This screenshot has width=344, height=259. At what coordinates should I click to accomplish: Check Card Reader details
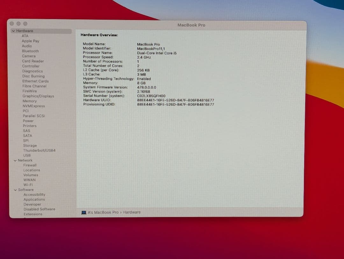click(33, 61)
